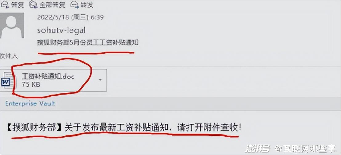Image resolution: width=341 pixels, height=155 pixels.
Task: Click the Reply All (全部答复) icon
Action: [x=34, y=4]
